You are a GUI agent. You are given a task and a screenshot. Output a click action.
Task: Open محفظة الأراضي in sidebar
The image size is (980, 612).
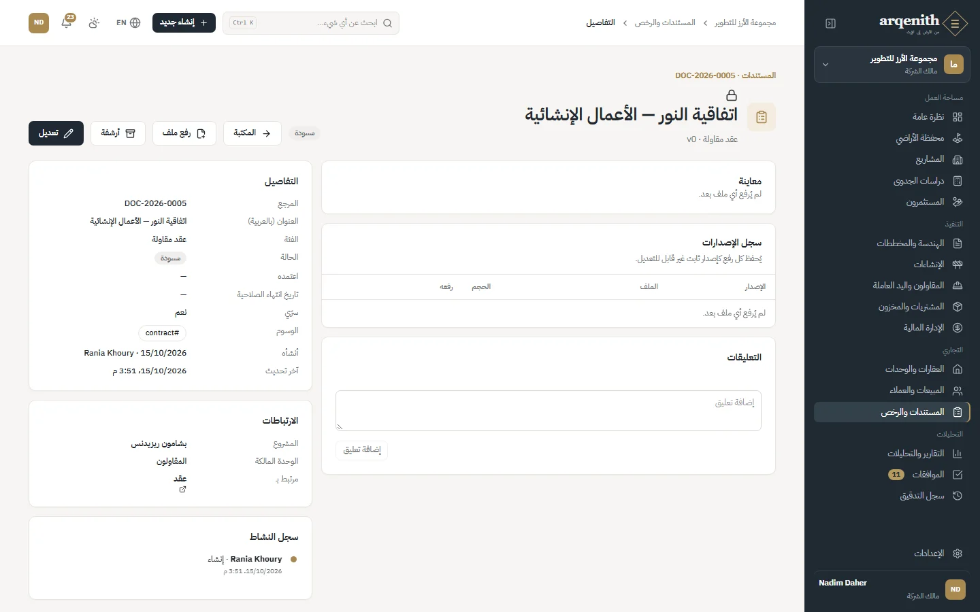click(892, 138)
